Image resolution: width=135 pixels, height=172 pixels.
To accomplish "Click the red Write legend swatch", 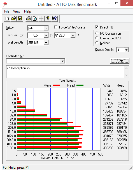I will [57, 85].
